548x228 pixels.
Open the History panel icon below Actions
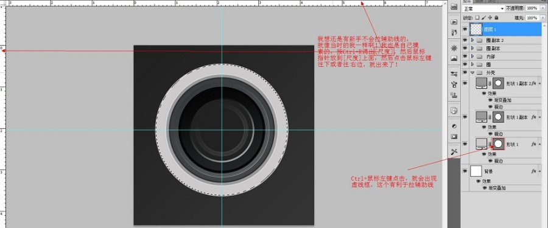(x=454, y=32)
